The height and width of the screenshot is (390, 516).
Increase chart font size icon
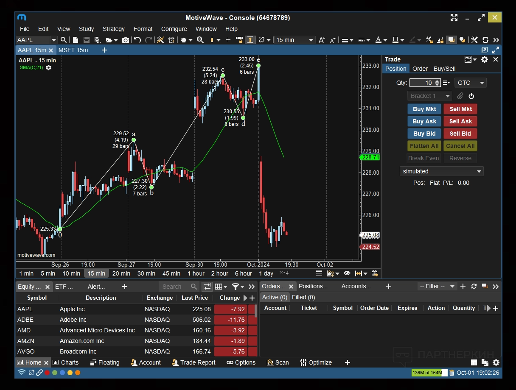(322, 40)
